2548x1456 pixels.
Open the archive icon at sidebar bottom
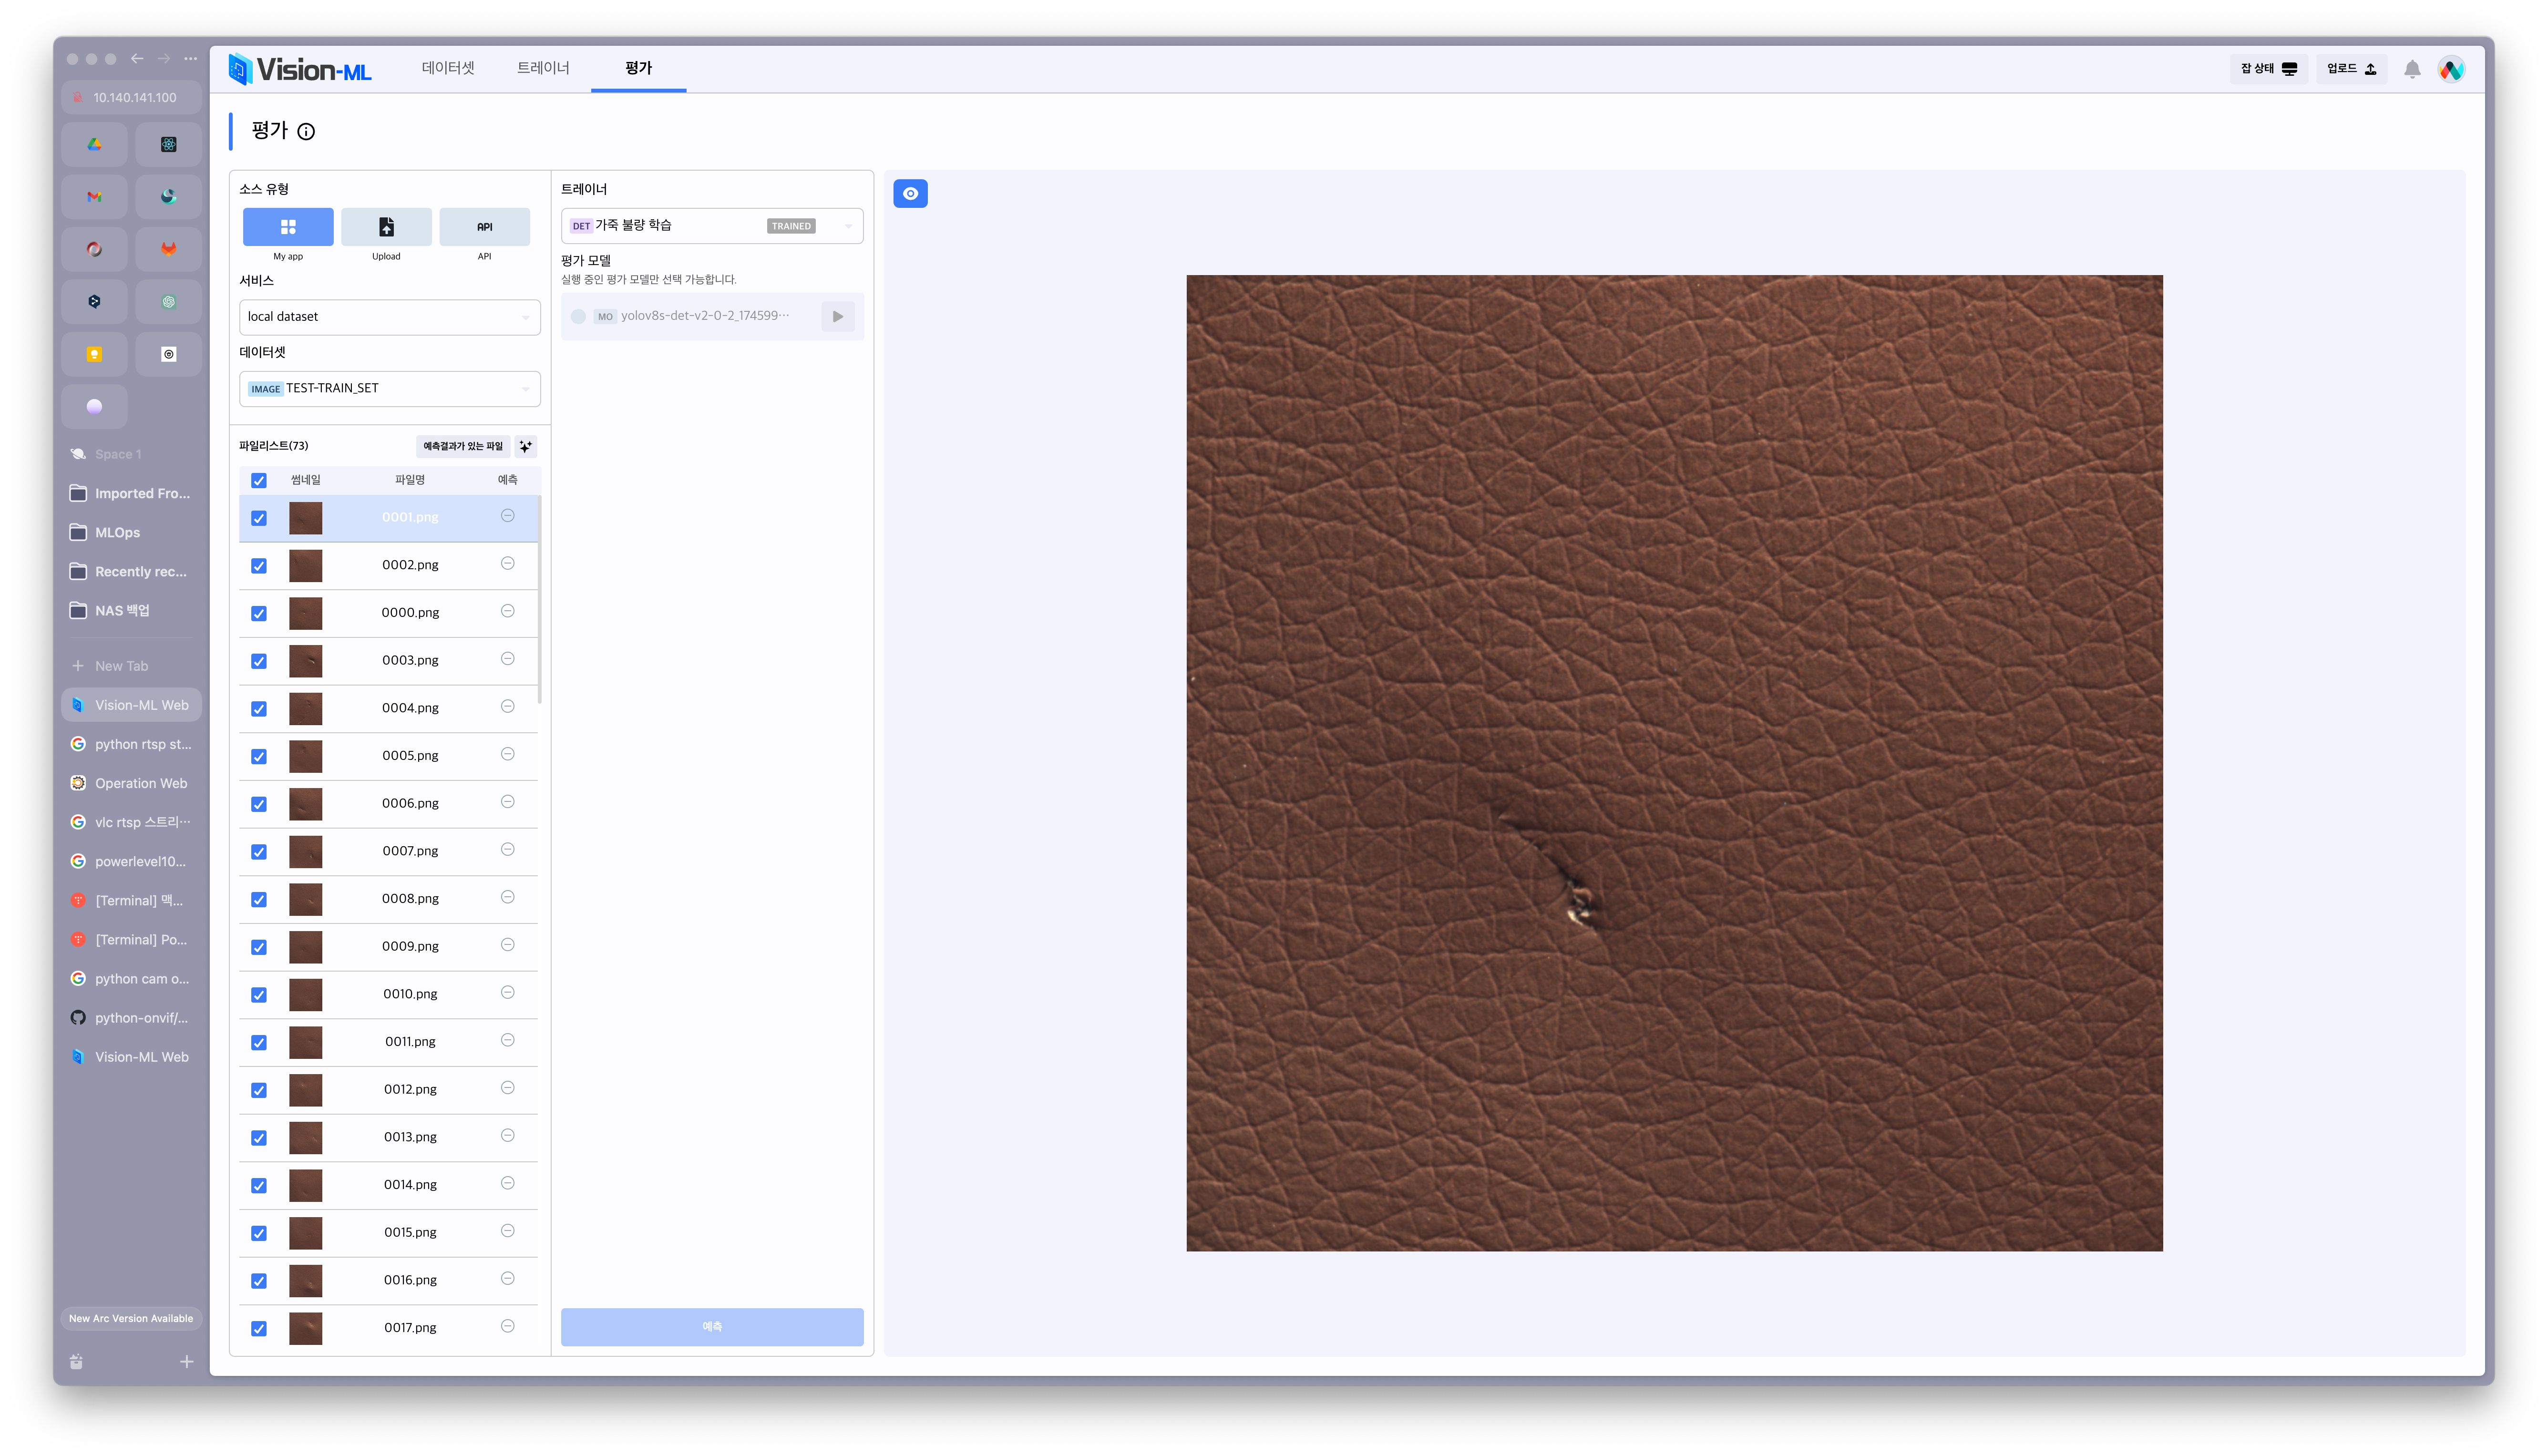click(76, 1362)
